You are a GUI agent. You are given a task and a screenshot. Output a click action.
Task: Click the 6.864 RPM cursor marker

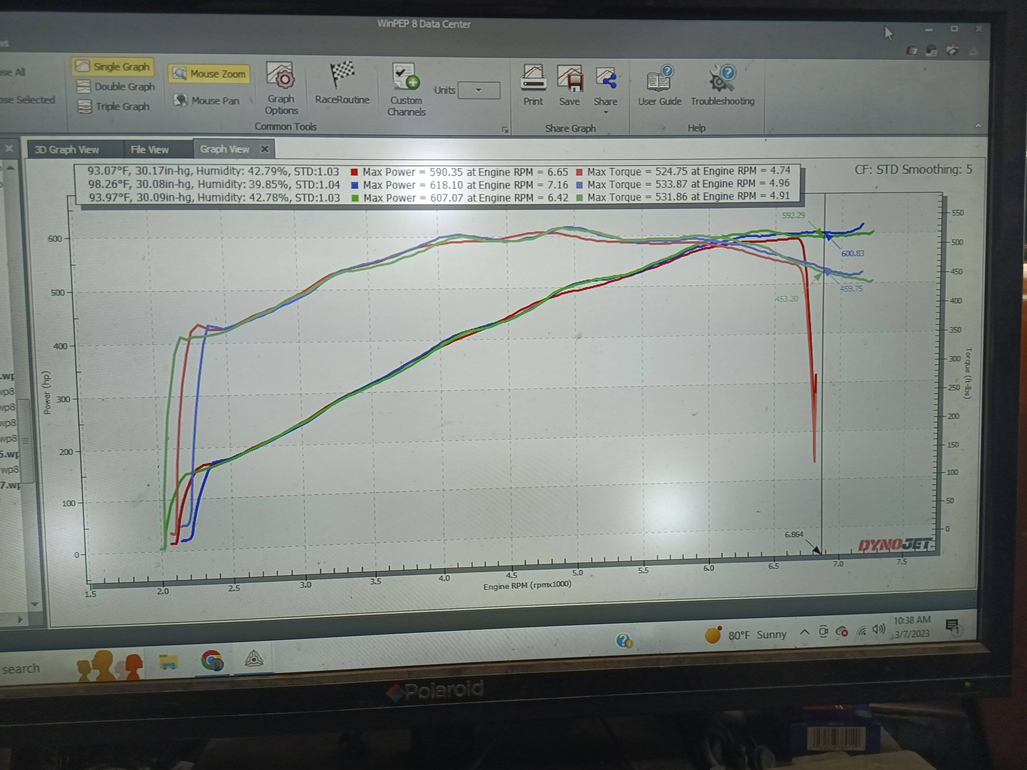click(x=794, y=535)
